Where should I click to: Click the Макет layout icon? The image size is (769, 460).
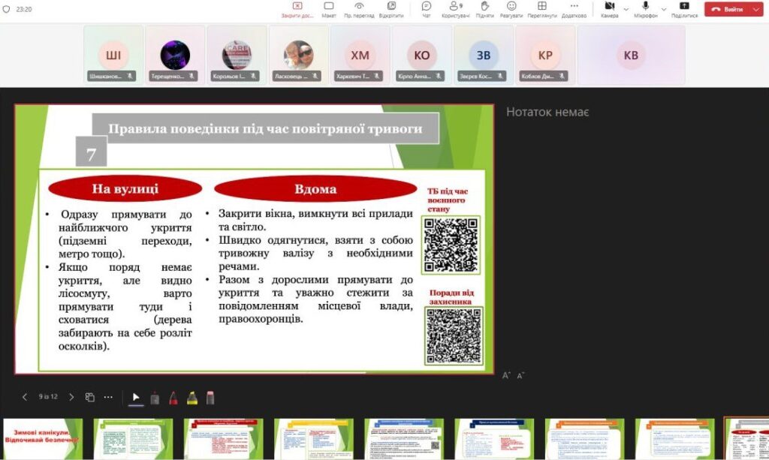[328, 9]
